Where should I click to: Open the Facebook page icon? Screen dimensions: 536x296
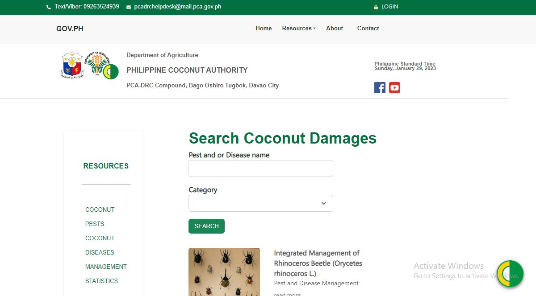pos(380,88)
